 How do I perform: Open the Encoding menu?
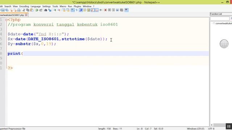coord(24,6)
